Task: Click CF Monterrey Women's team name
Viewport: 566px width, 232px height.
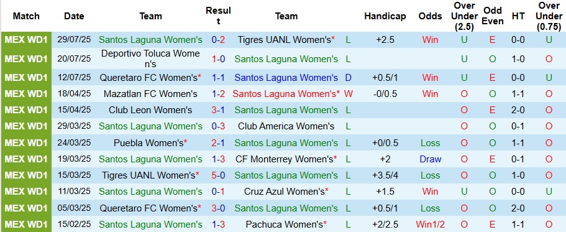Action: coord(284,159)
